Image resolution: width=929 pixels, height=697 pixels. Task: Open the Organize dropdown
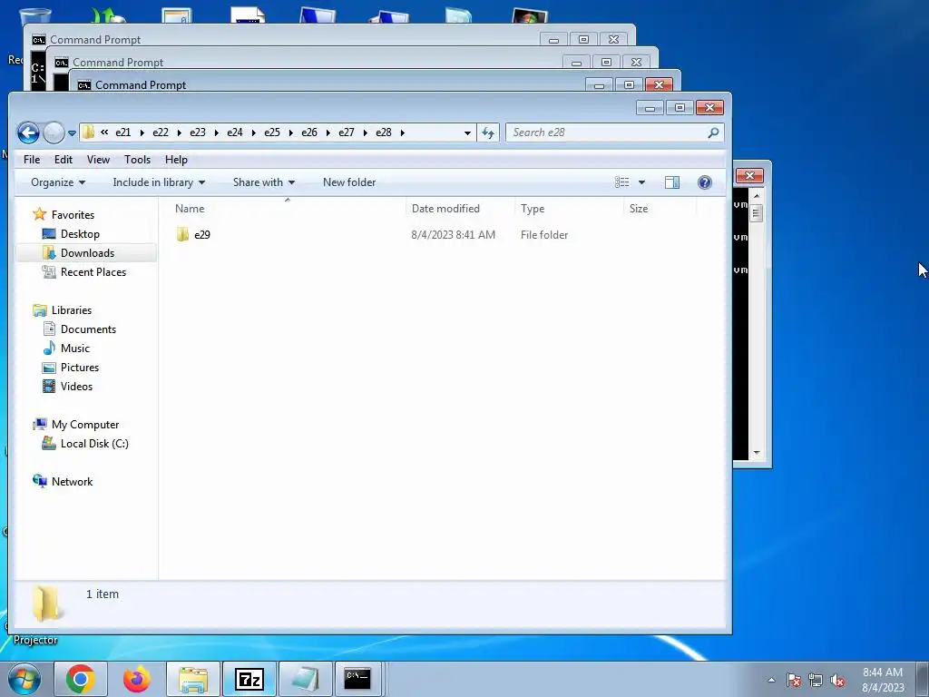[x=58, y=182]
